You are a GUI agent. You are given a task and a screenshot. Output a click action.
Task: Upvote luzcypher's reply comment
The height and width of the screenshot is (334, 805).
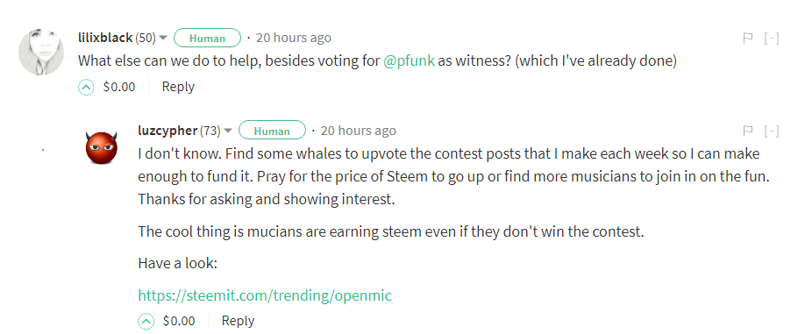tap(146, 322)
